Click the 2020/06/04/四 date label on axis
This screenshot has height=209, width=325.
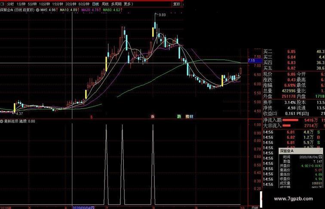pyautogui.click(x=83, y=208)
